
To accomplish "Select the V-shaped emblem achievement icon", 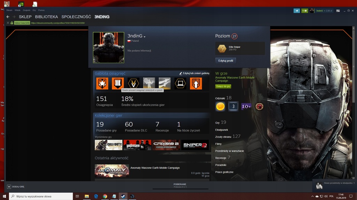I will pos(134,83).
